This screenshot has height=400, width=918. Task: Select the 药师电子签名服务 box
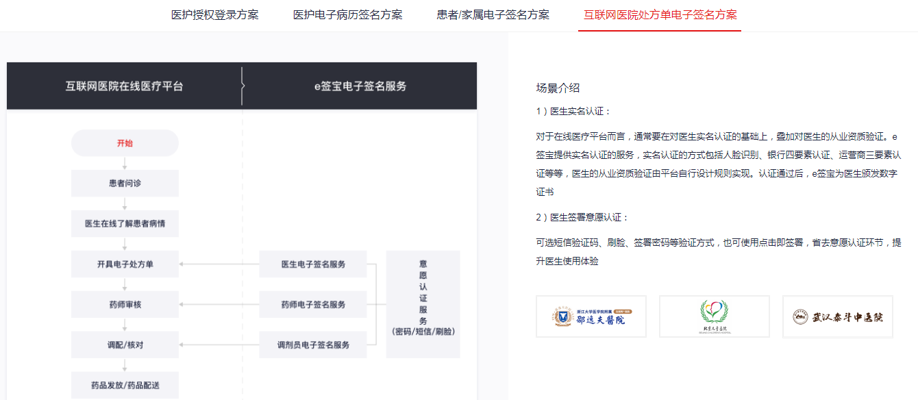tap(313, 305)
